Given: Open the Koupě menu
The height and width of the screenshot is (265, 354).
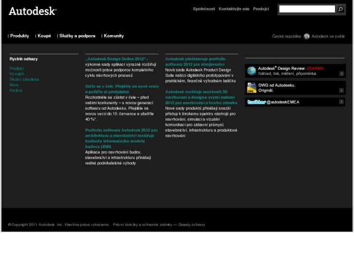Looking at the screenshot, I should coord(44,36).
